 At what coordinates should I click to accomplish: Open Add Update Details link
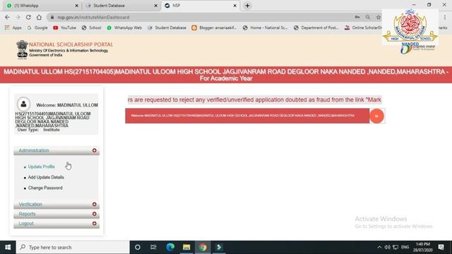tap(46, 177)
